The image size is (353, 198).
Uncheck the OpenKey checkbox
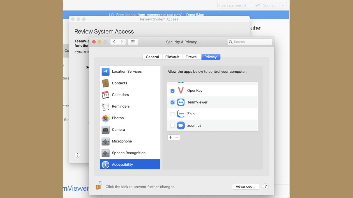tap(172, 91)
